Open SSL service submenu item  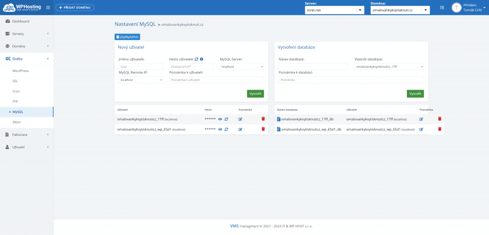tap(15, 81)
